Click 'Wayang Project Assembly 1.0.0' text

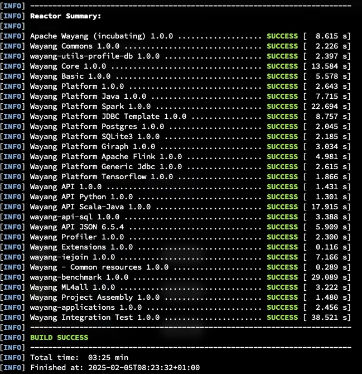pos(95,298)
